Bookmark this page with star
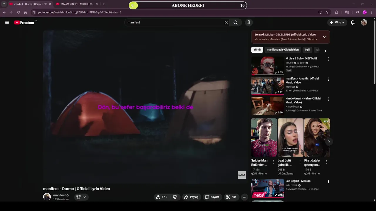376x211 pixels. [x=327, y=12]
